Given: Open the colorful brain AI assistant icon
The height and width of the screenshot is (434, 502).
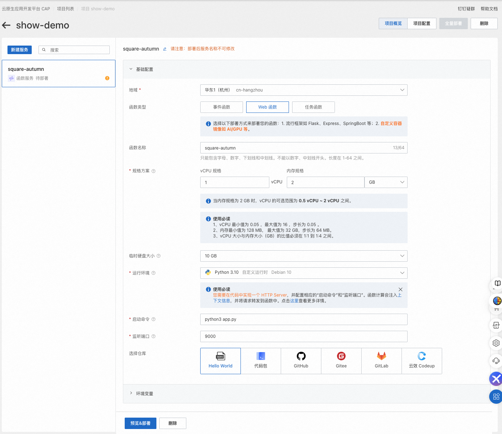Looking at the screenshot, I should click(497, 301).
